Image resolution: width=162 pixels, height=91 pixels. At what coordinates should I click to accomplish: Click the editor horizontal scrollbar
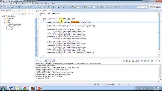[x=99, y=57]
